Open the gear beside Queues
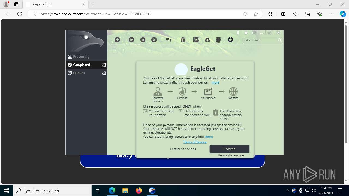349x196 pixels. click(x=104, y=73)
